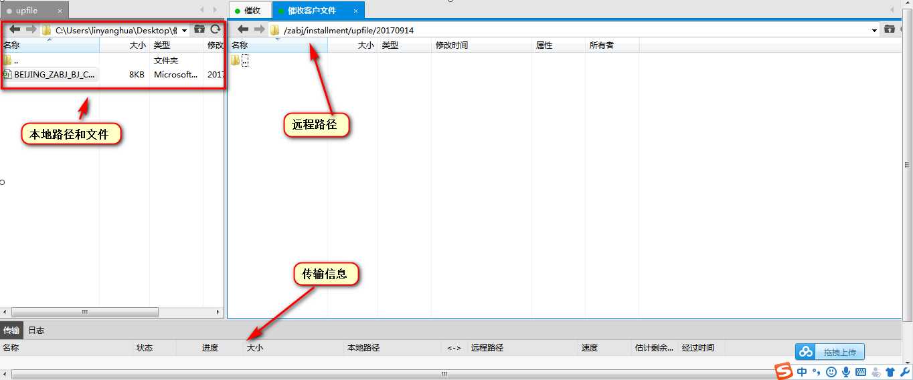Click local pane scrollbar right arrow

(x=218, y=313)
